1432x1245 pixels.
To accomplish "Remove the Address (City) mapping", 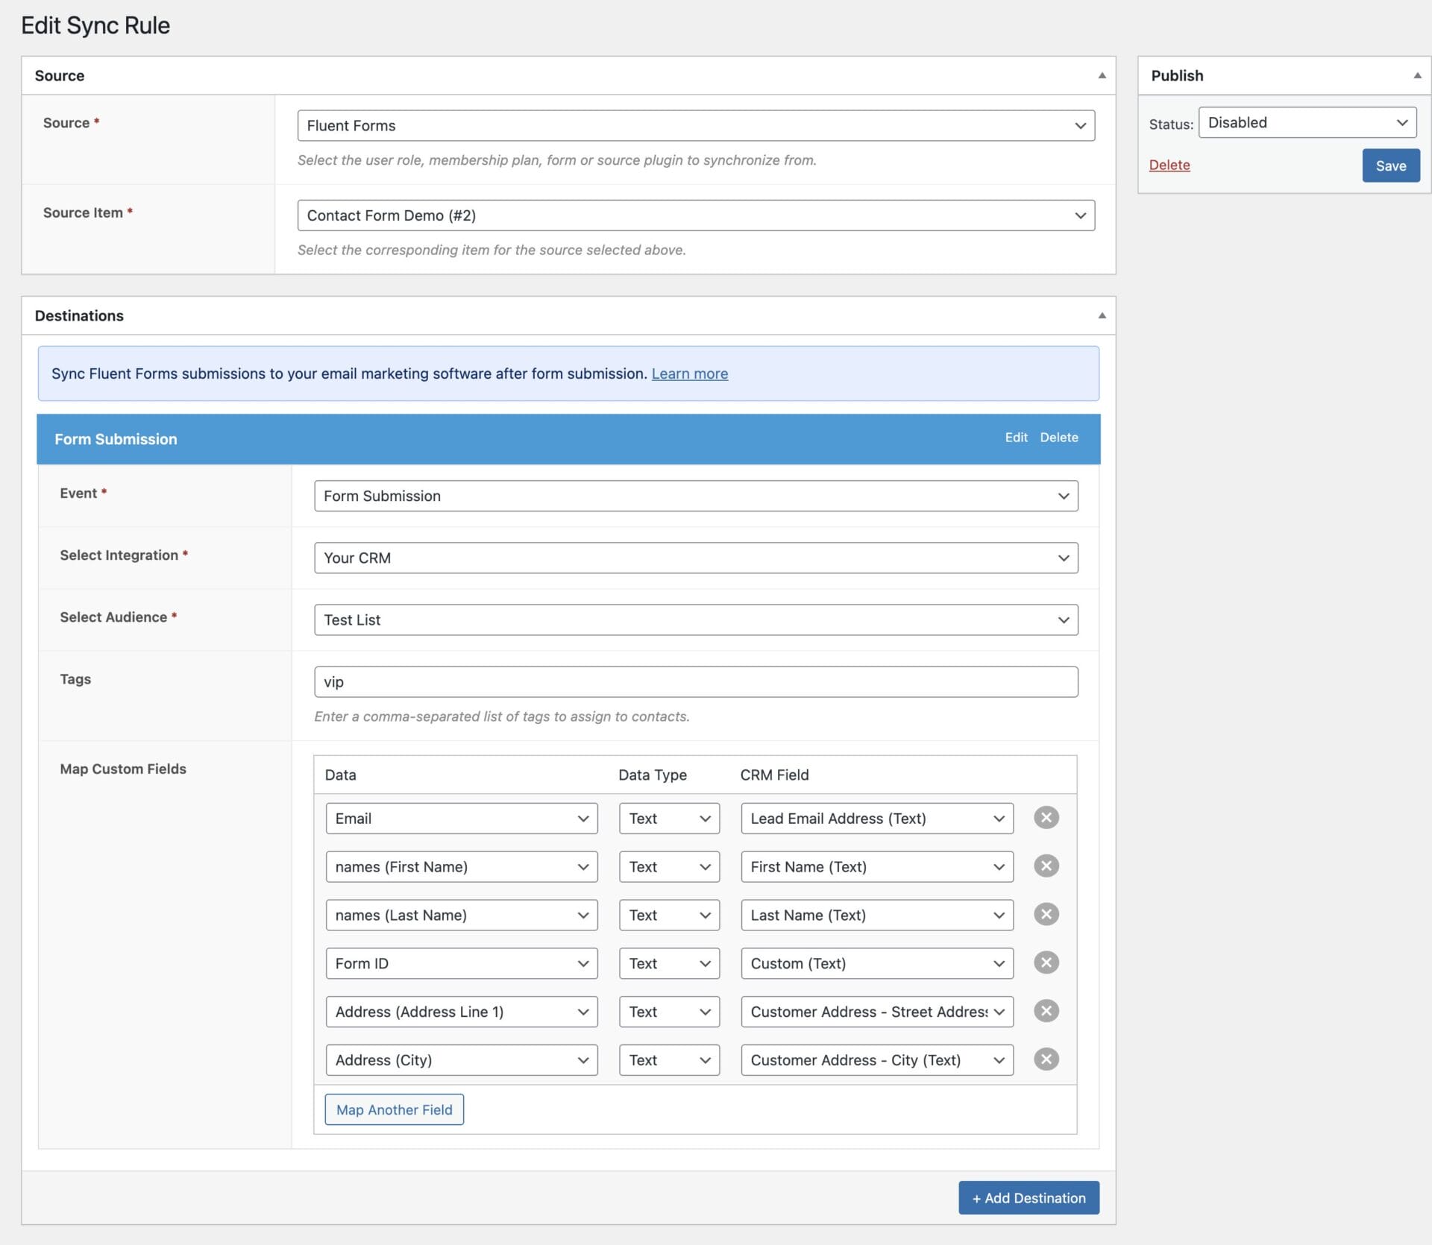I will pyautogui.click(x=1046, y=1059).
